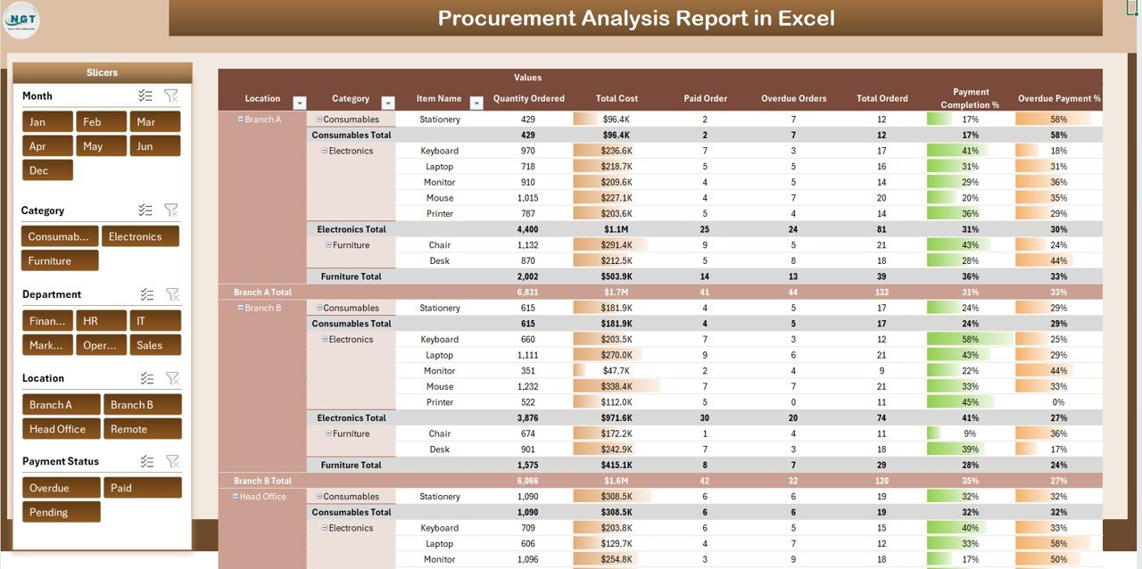The height and width of the screenshot is (569, 1142).
Task: Select Marketing in the Department slicer
Action: pyautogui.click(x=48, y=345)
